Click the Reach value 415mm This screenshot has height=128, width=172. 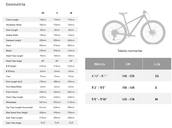pos(71,51)
